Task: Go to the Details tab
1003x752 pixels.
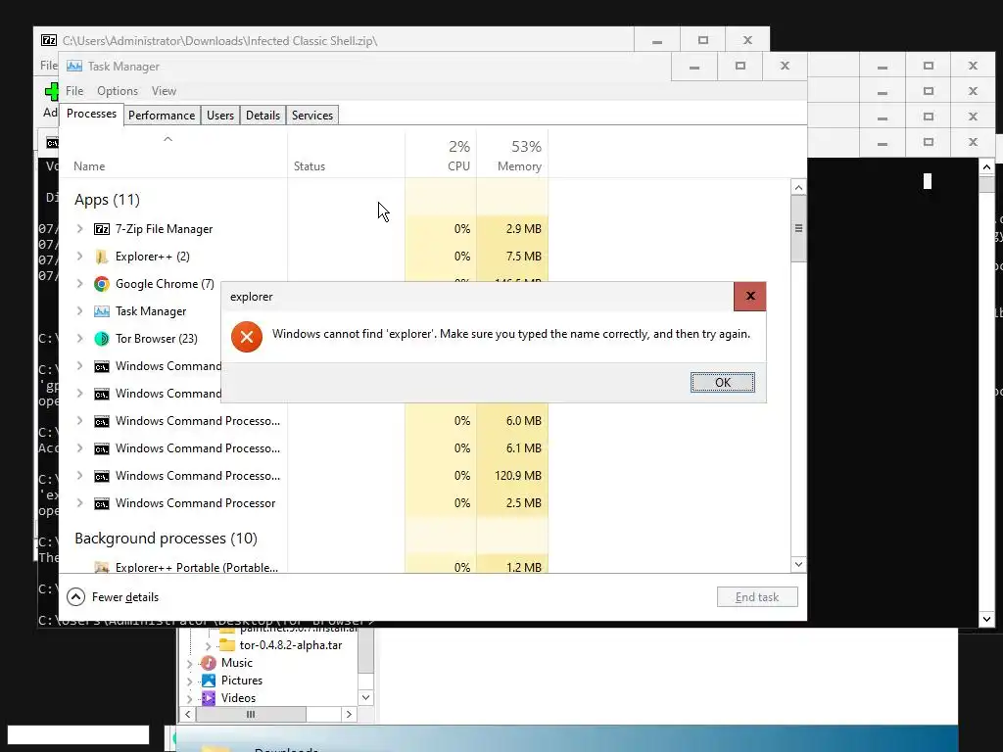Action: (263, 116)
